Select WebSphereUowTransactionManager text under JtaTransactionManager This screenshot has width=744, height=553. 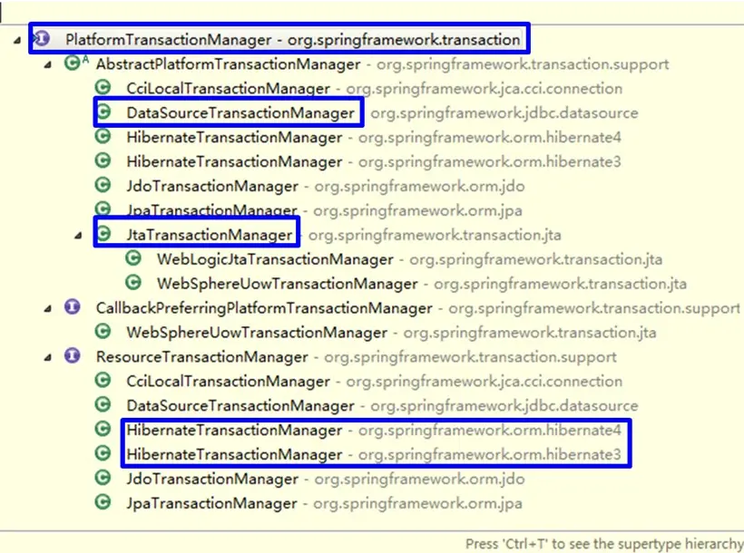click(288, 284)
